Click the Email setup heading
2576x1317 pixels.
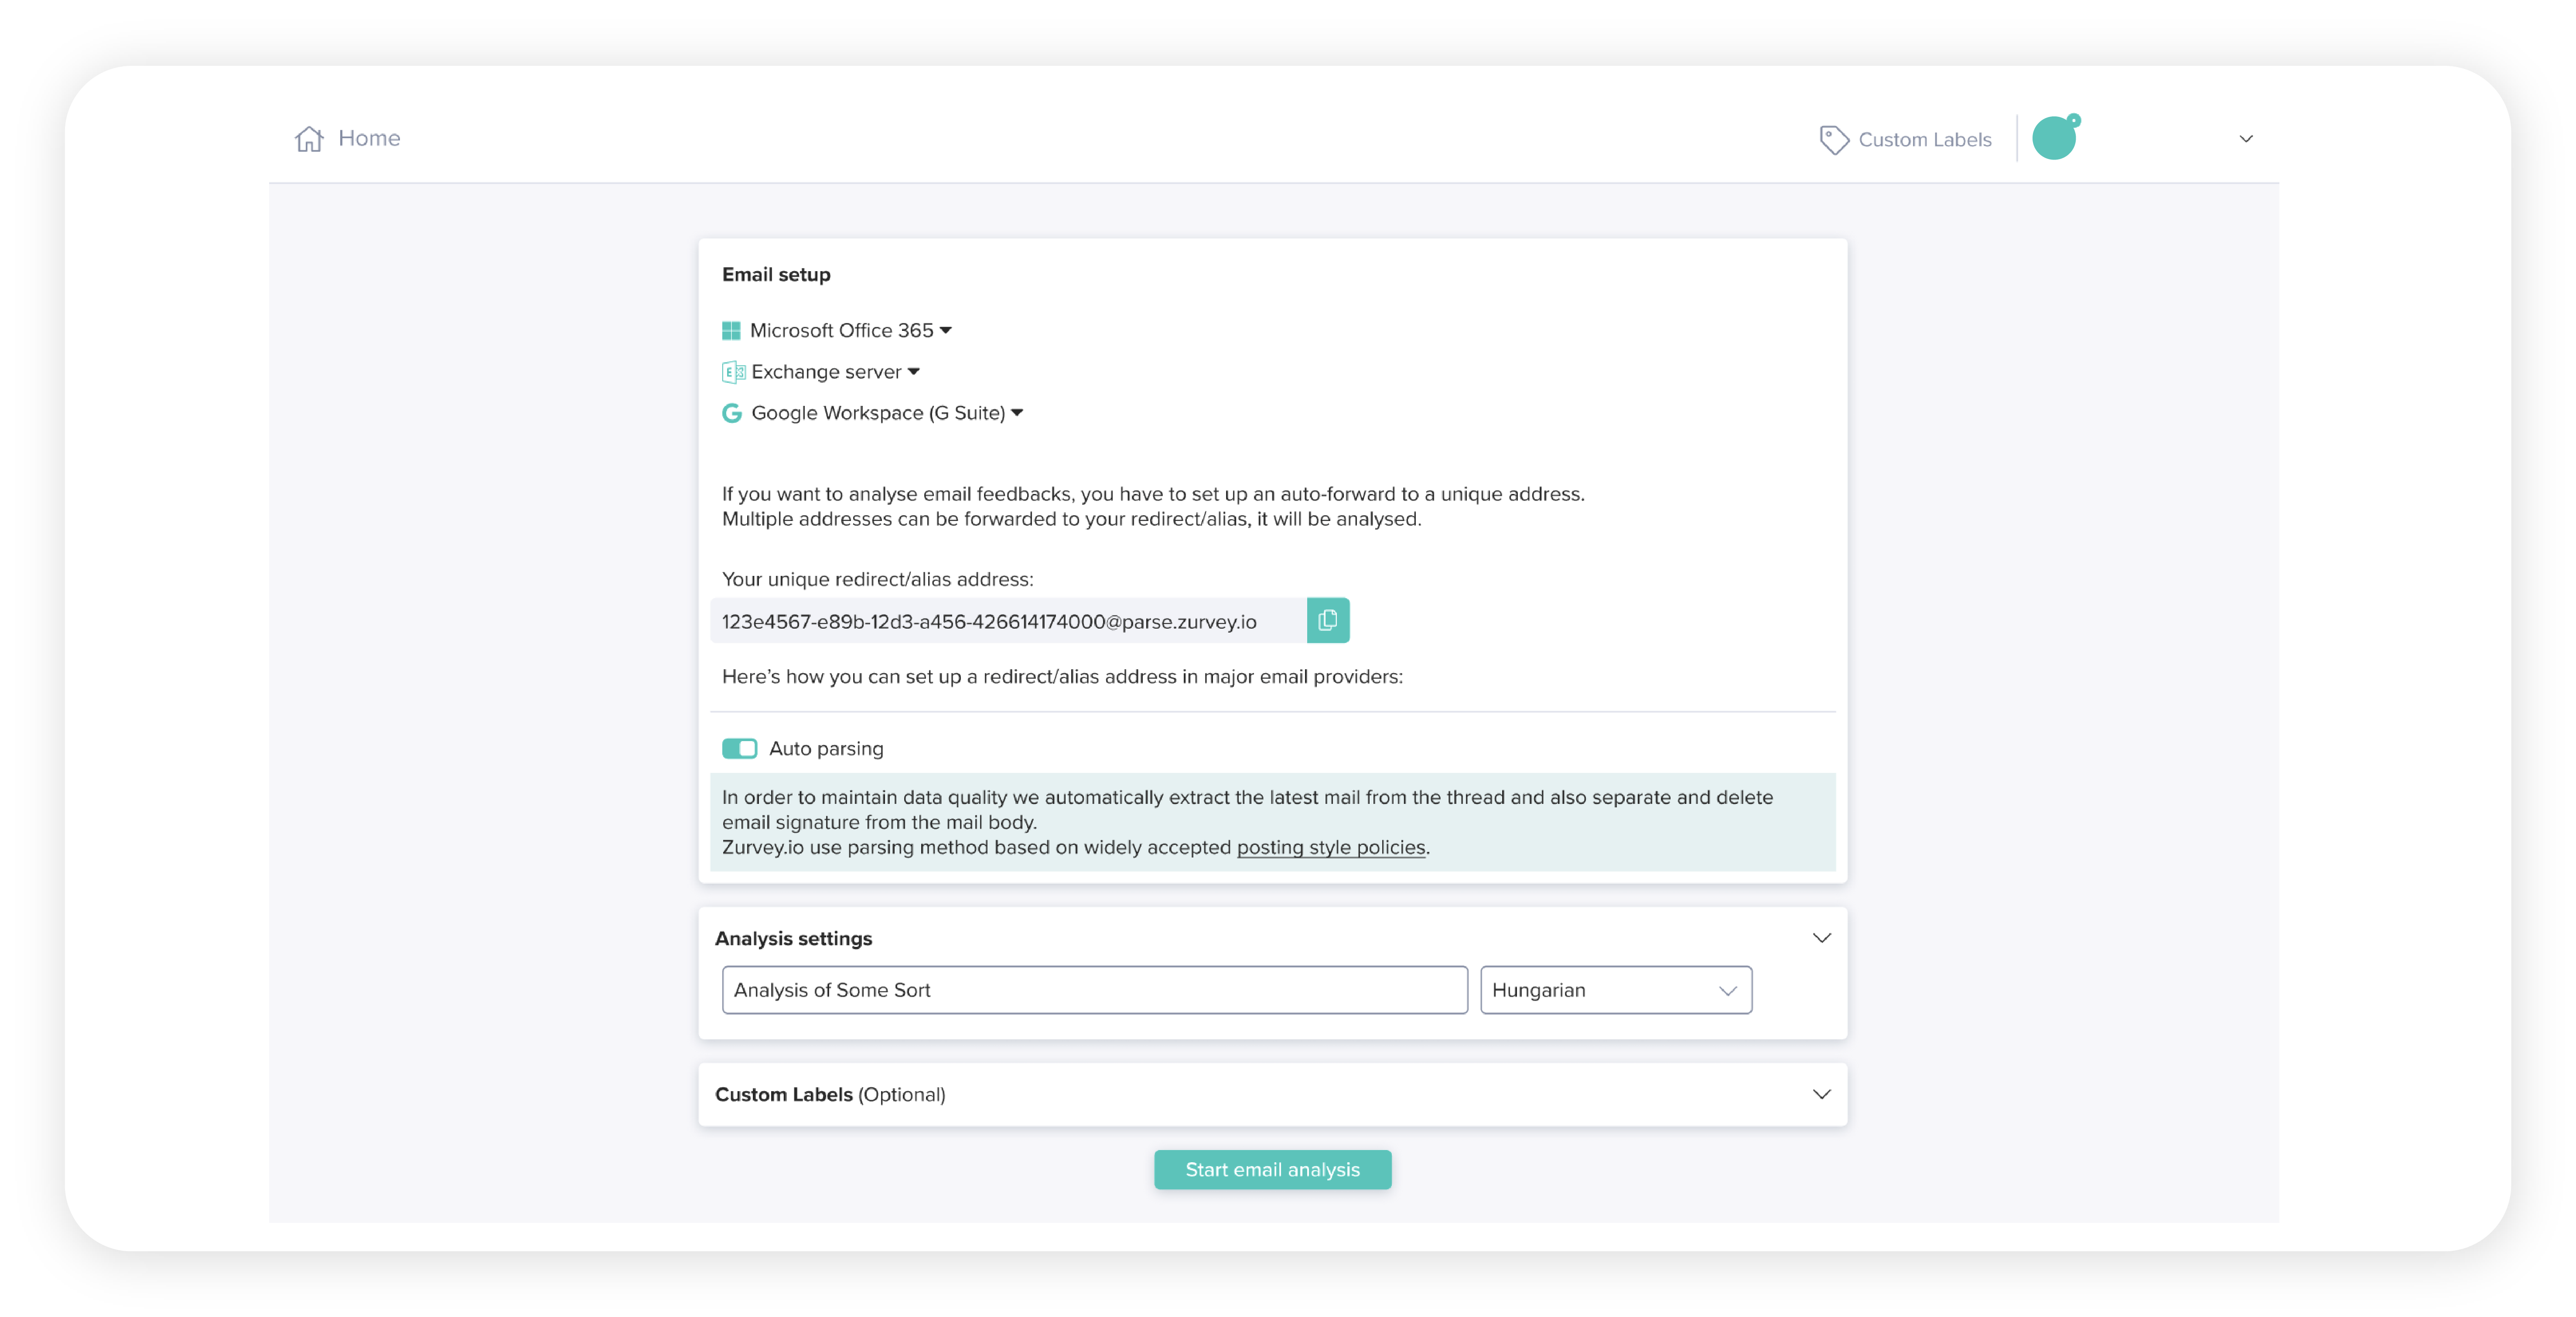(776, 275)
